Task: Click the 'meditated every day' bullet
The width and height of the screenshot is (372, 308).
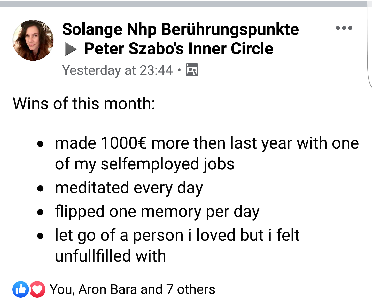Action: click(x=129, y=188)
